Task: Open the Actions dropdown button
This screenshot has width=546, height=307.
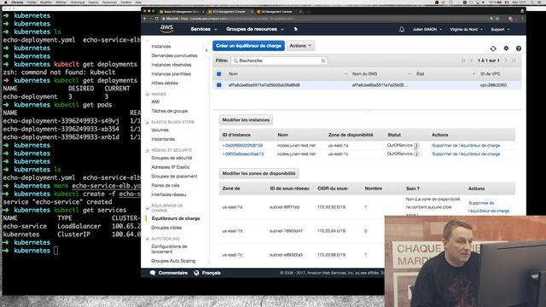Action: (300, 45)
